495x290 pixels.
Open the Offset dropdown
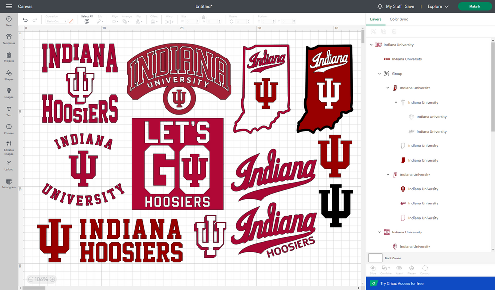[x=154, y=21]
